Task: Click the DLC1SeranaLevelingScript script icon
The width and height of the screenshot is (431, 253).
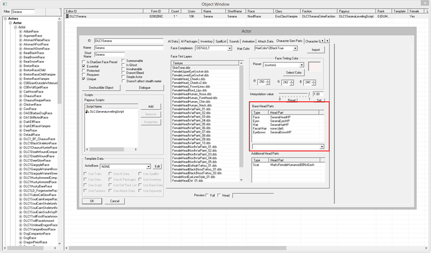Action: 87,112
